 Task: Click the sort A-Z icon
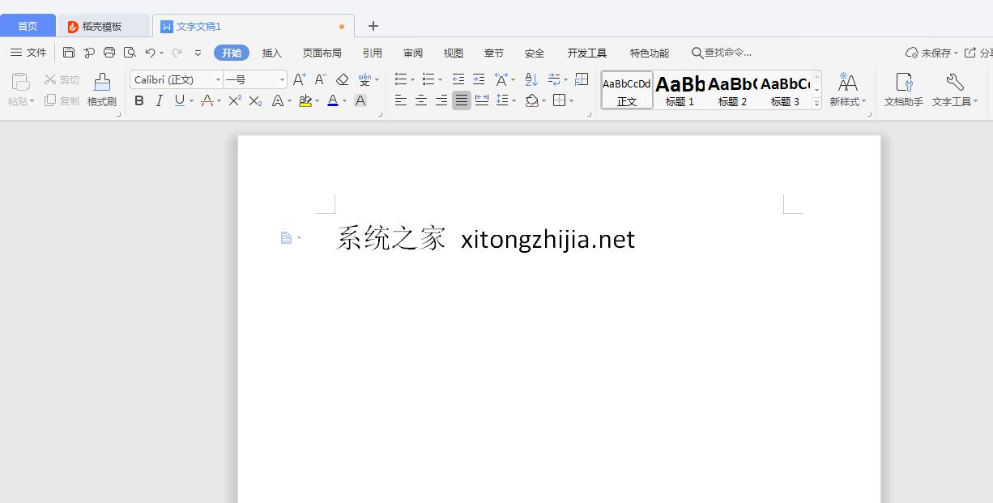tap(531, 79)
